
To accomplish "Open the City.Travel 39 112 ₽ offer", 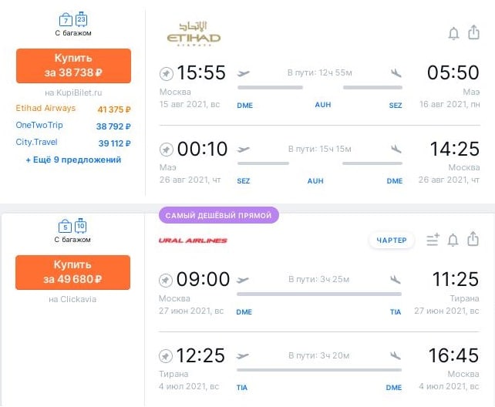I will click(73, 142).
